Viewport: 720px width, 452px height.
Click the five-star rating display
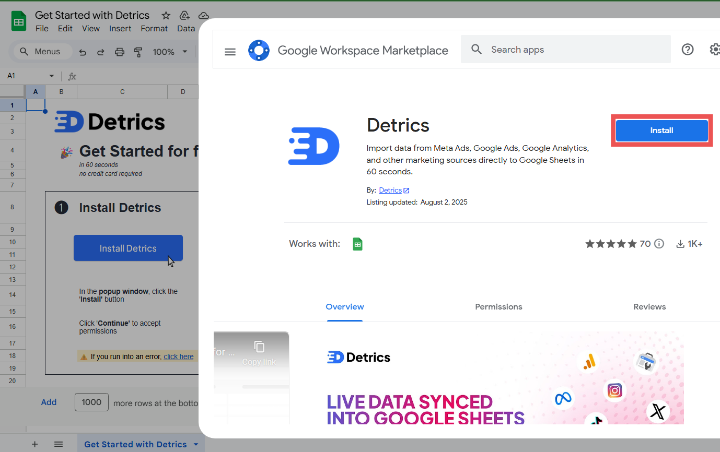point(611,244)
